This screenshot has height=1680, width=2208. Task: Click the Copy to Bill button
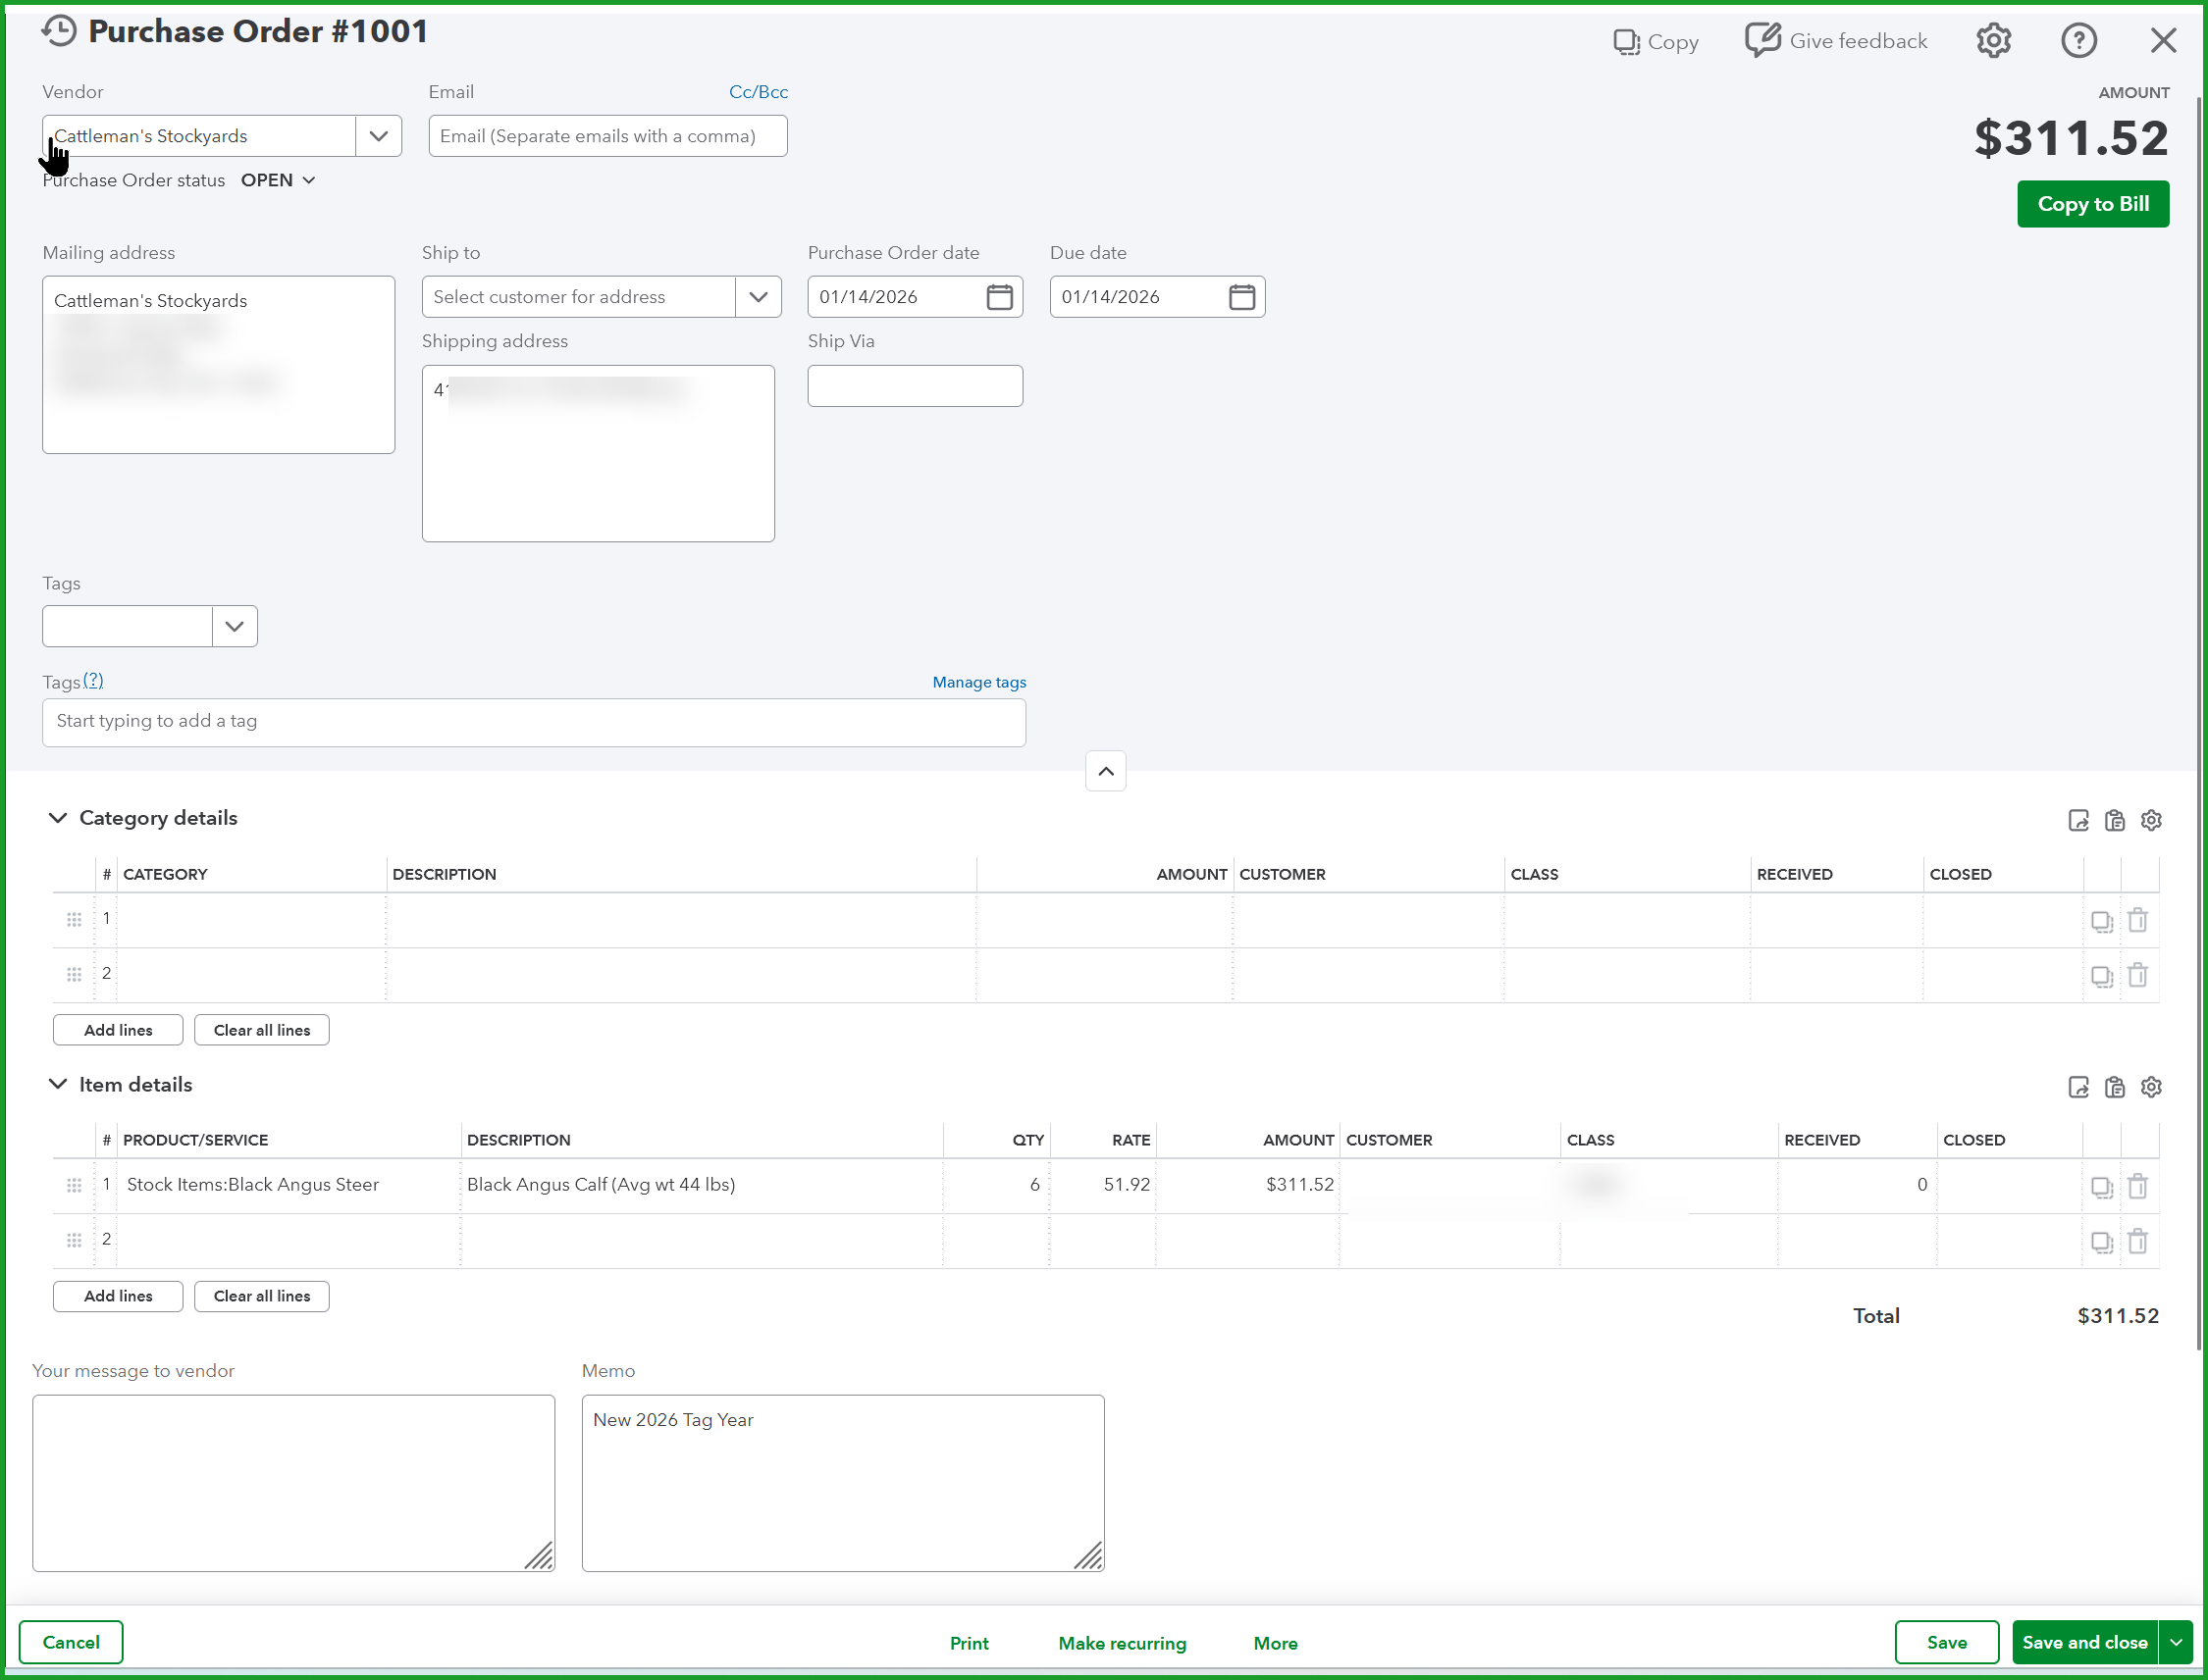(2092, 204)
